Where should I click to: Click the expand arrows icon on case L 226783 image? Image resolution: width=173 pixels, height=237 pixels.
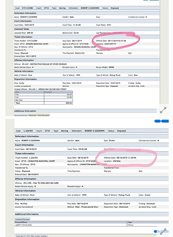click(163, 231)
